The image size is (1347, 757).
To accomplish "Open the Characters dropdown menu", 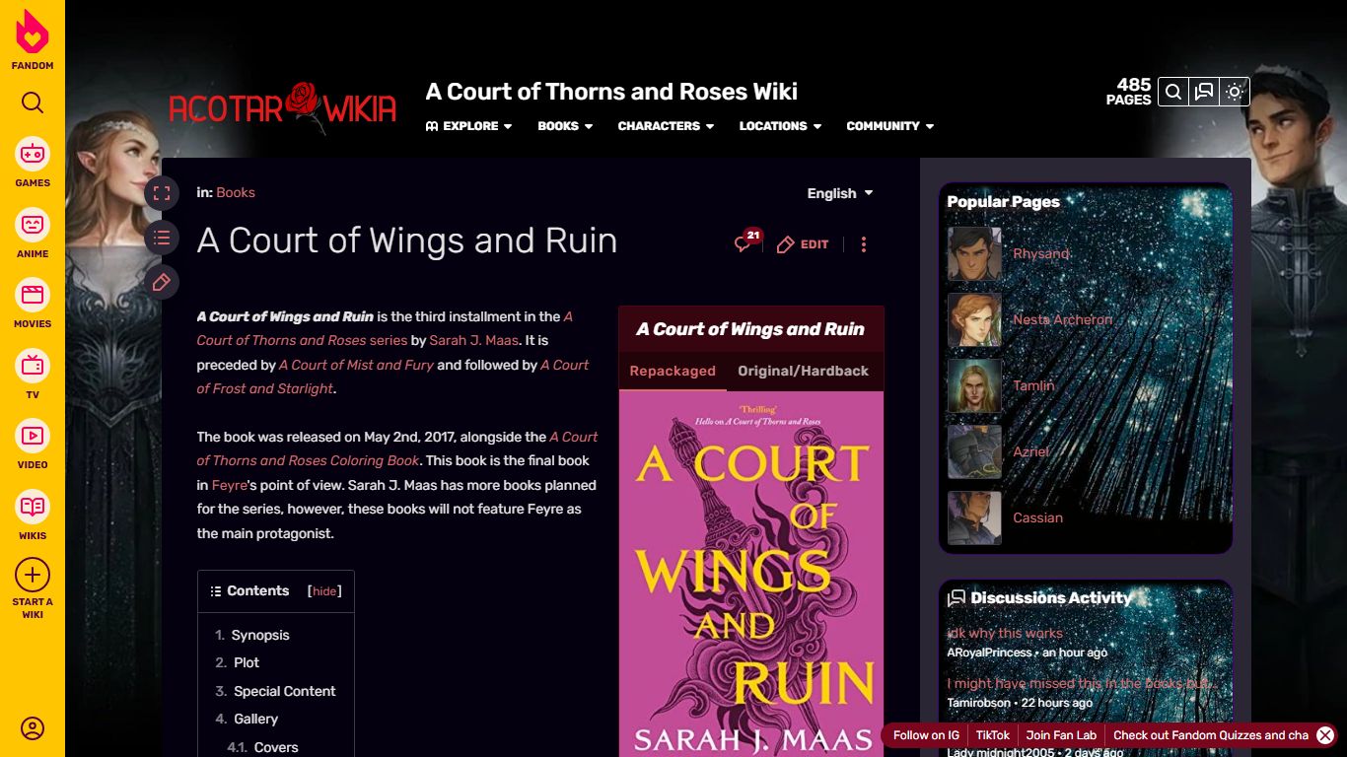I will (666, 126).
